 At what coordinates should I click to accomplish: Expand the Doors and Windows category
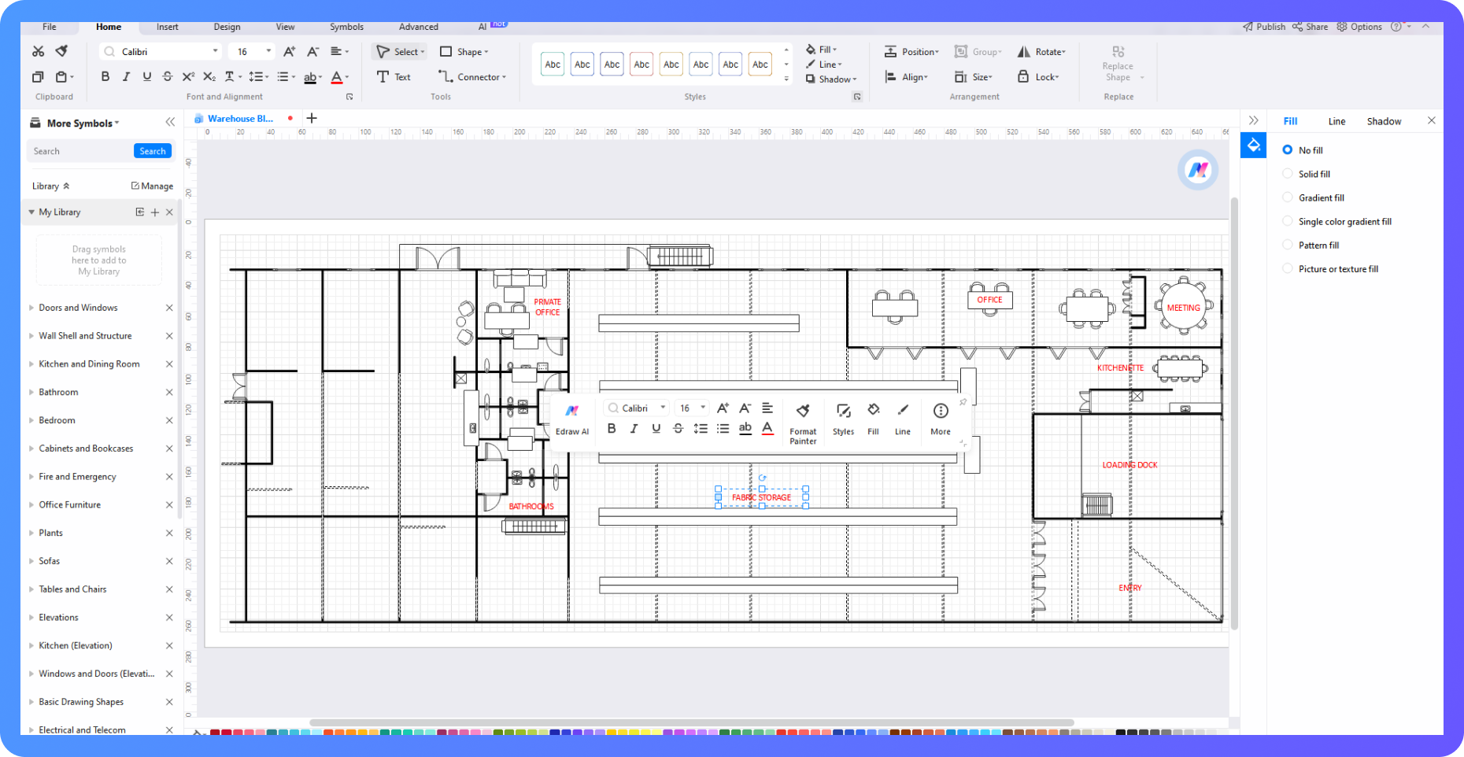click(78, 308)
